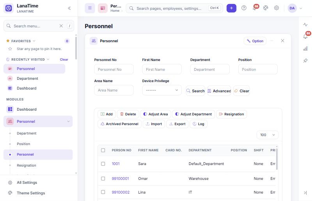
Task: Open Dashboard under Recently Visited
Action: click(x=34, y=88)
